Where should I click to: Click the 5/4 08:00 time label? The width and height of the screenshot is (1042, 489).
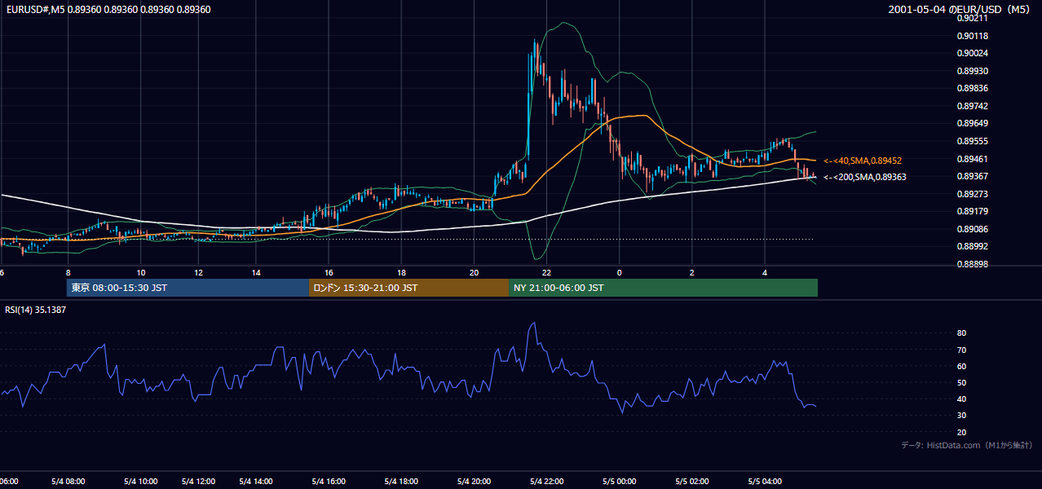[x=69, y=482]
